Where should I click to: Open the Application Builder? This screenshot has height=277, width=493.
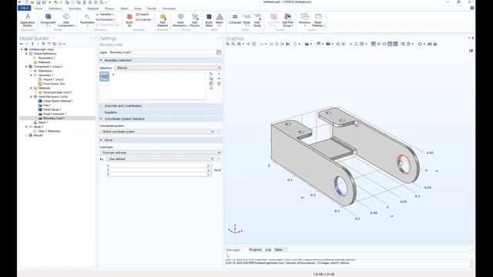[28, 19]
